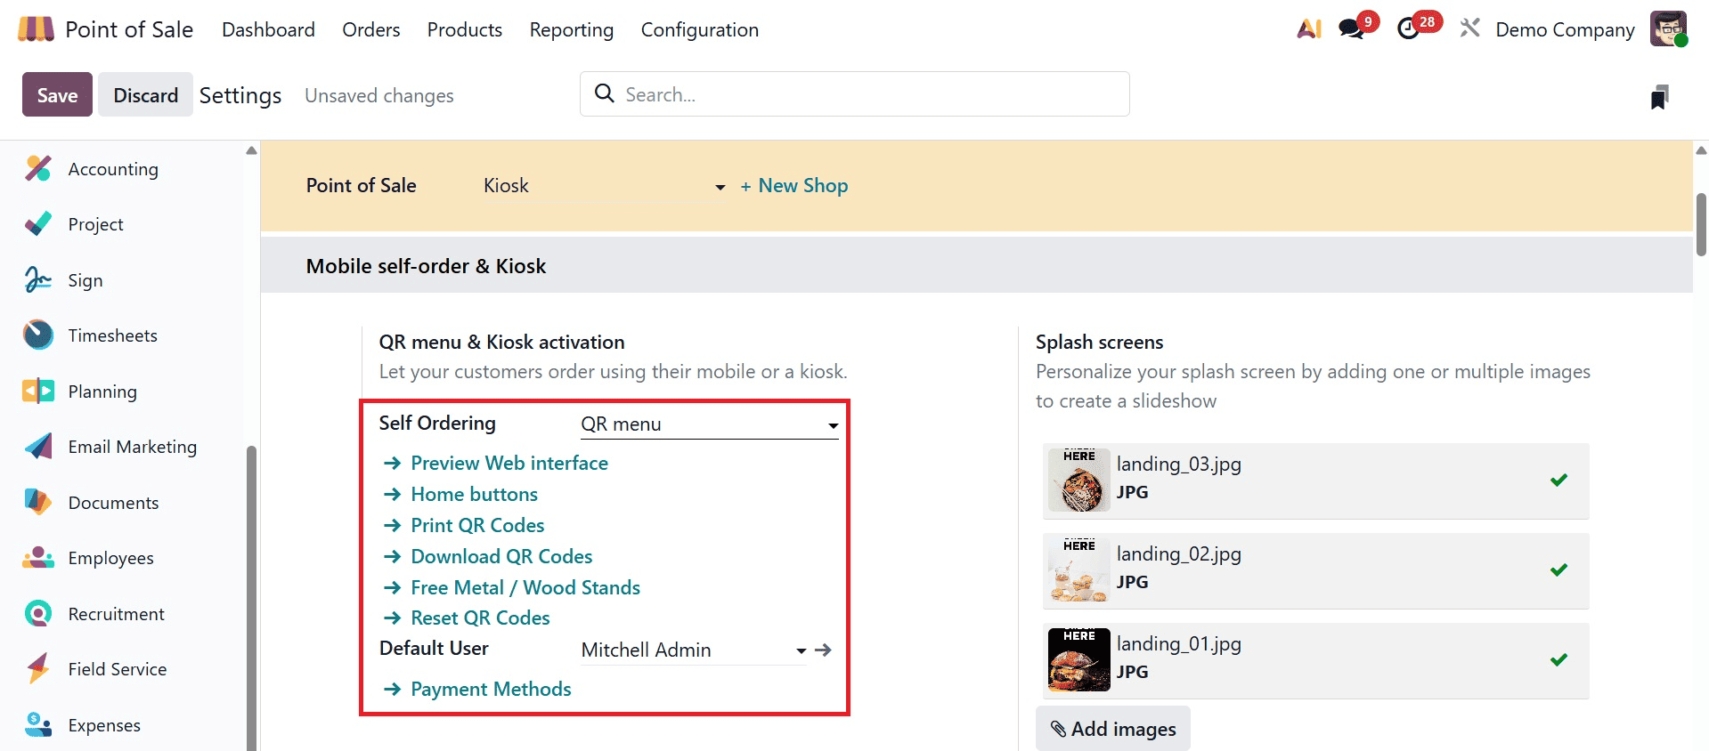This screenshot has height=751, width=1709.
Task: Click the + New Shop link
Action: point(794,186)
